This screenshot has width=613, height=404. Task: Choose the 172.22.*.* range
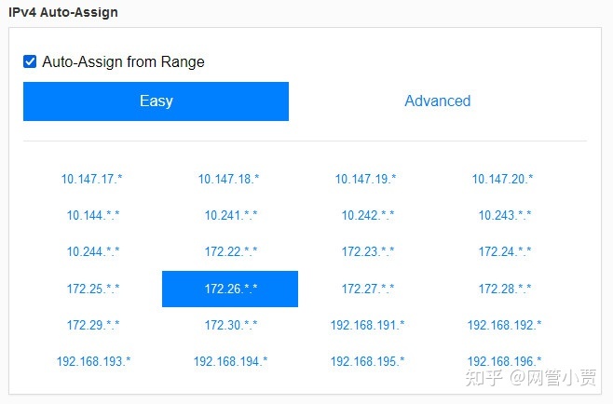coord(231,251)
